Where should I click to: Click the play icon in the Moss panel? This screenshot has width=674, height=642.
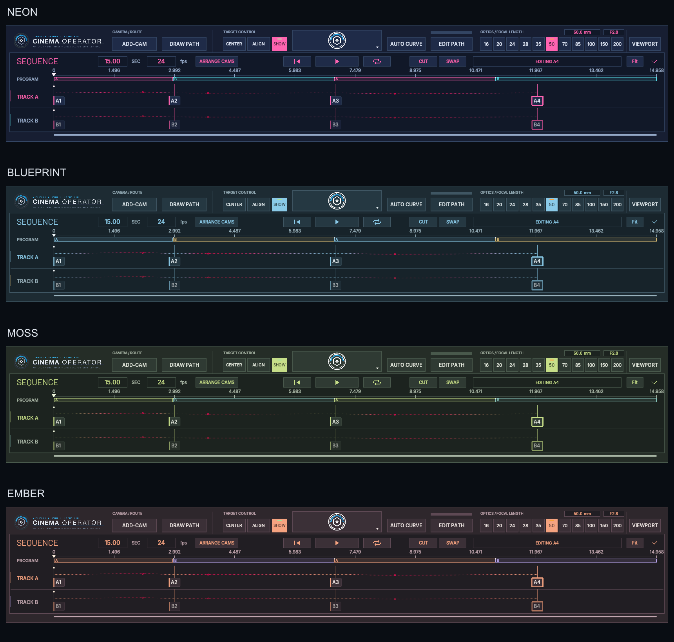pos(337,382)
